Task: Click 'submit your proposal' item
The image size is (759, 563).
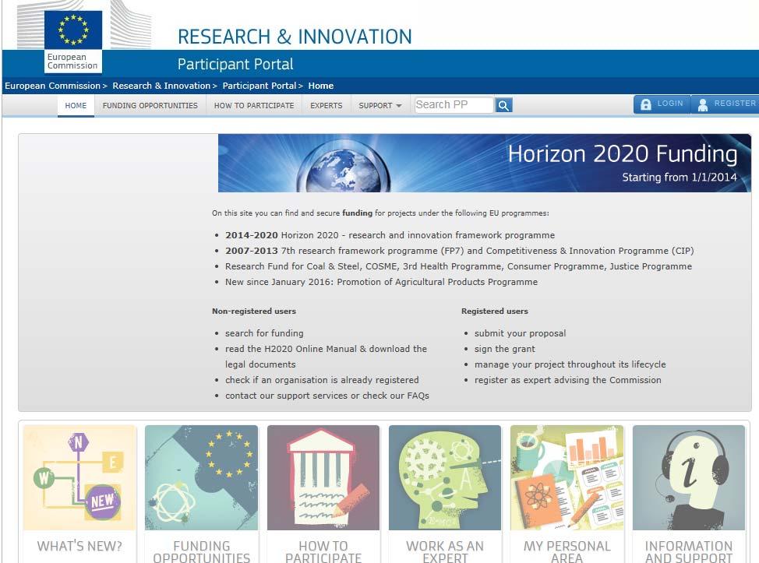Action: tap(520, 333)
